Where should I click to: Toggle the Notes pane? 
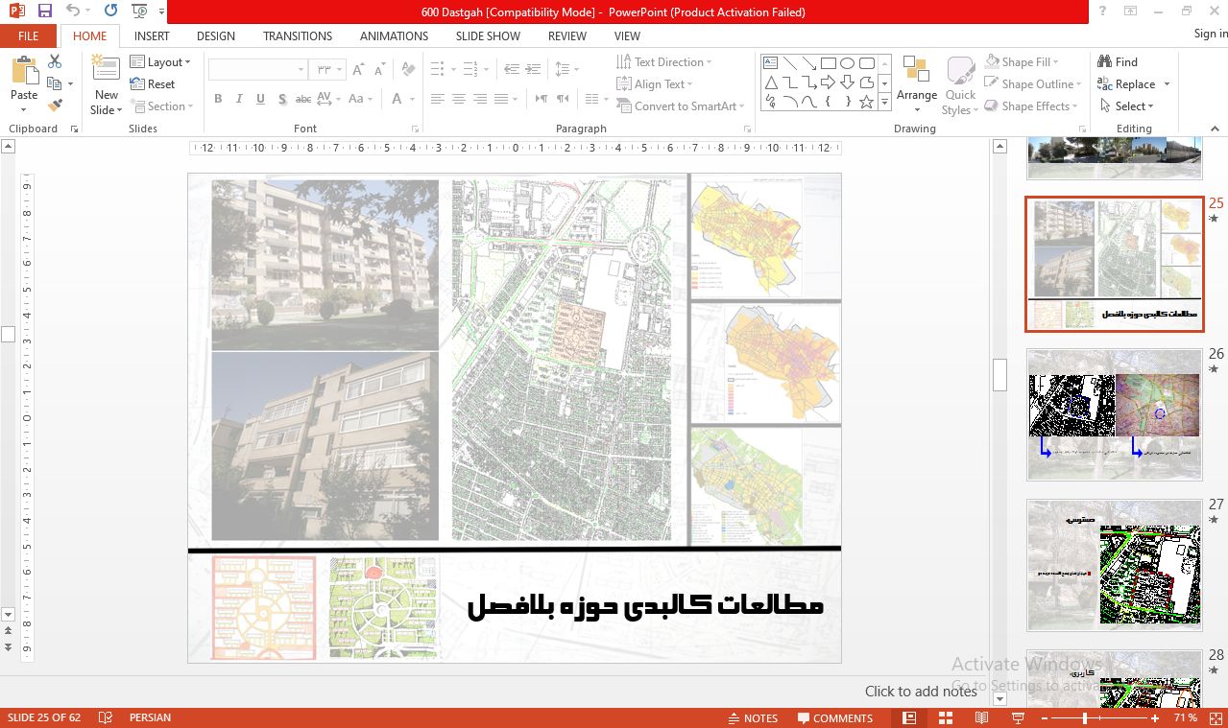tap(753, 717)
